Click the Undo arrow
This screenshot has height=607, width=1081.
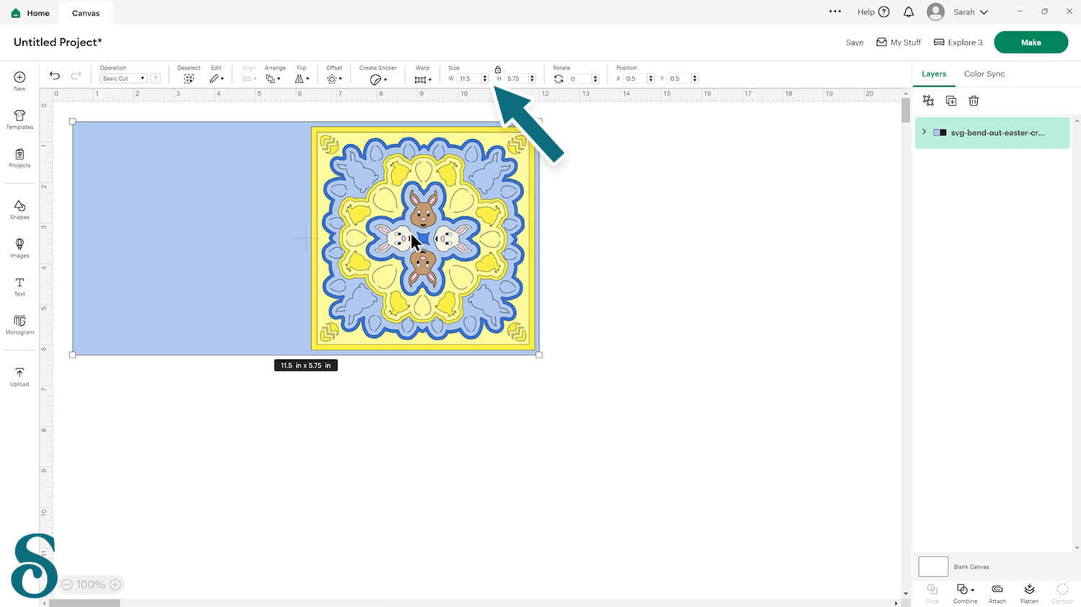(55, 76)
